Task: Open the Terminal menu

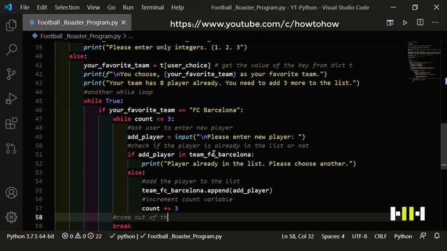Action: point(152,8)
